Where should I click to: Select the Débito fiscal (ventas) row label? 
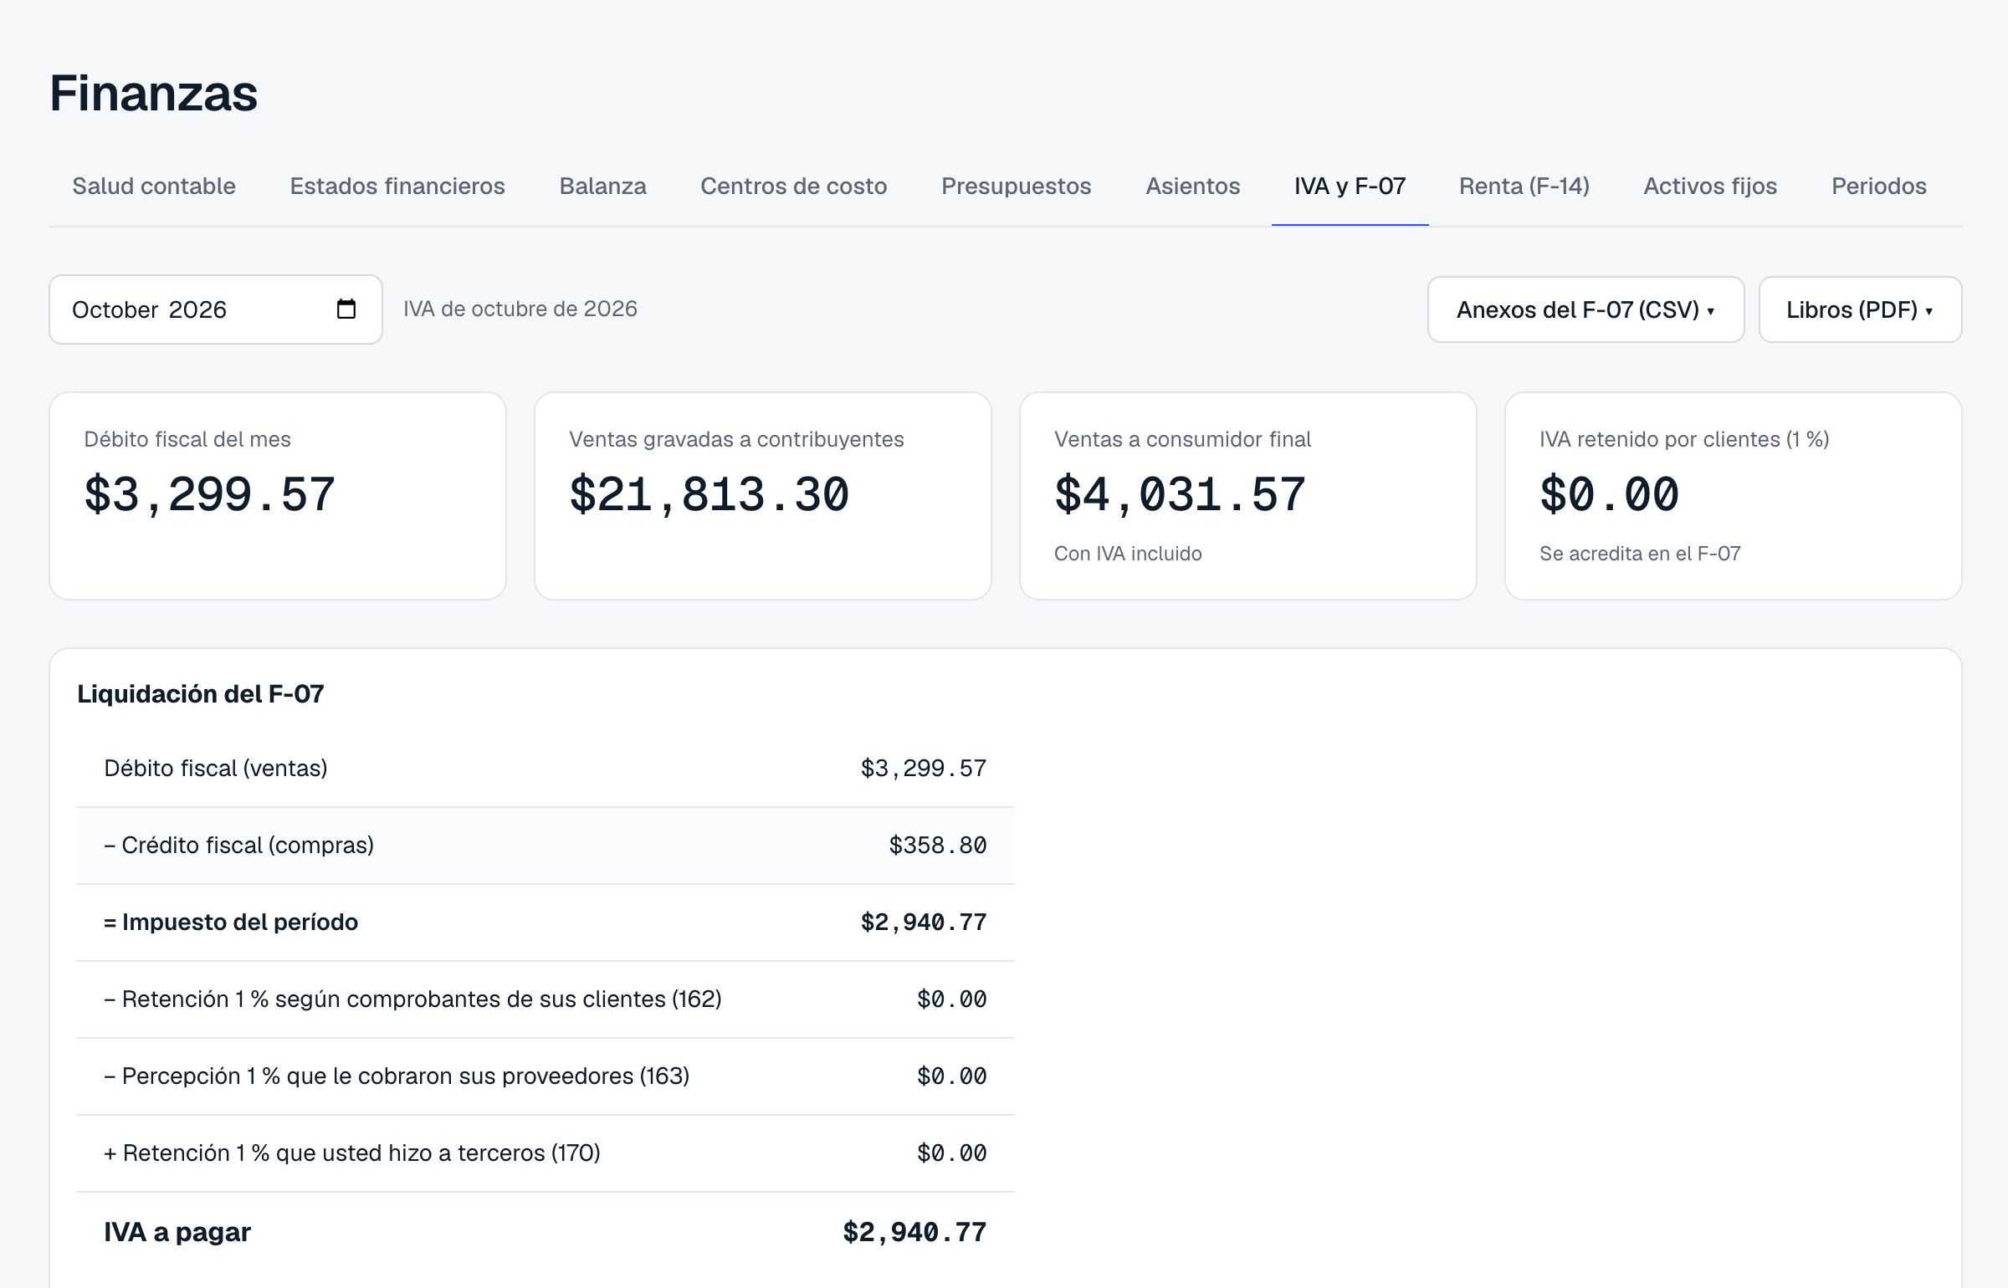tap(216, 768)
